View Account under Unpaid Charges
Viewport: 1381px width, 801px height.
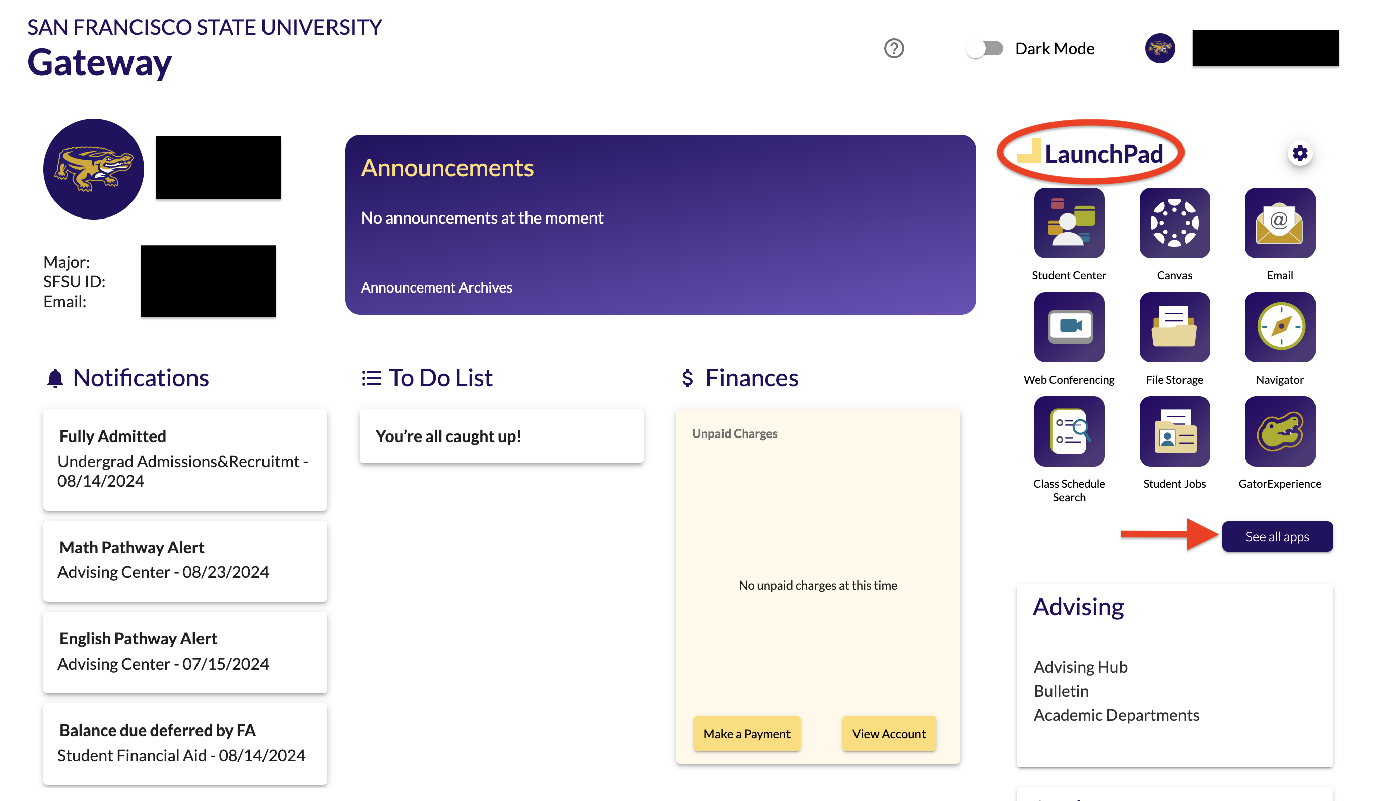(x=888, y=733)
